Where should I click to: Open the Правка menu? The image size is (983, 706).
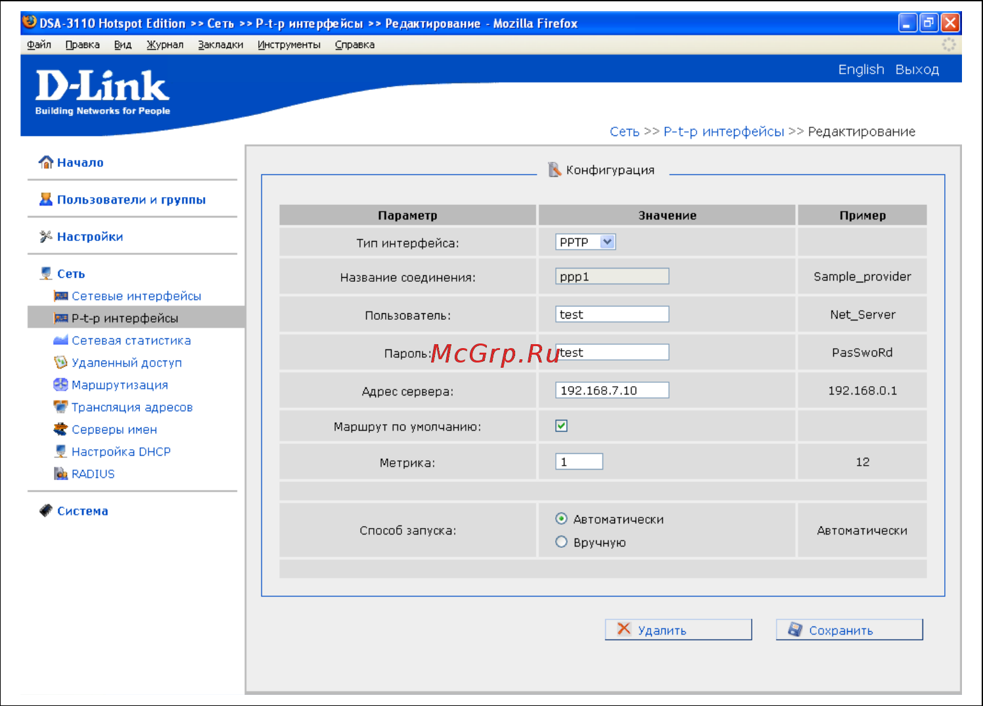tap(83, 45)
